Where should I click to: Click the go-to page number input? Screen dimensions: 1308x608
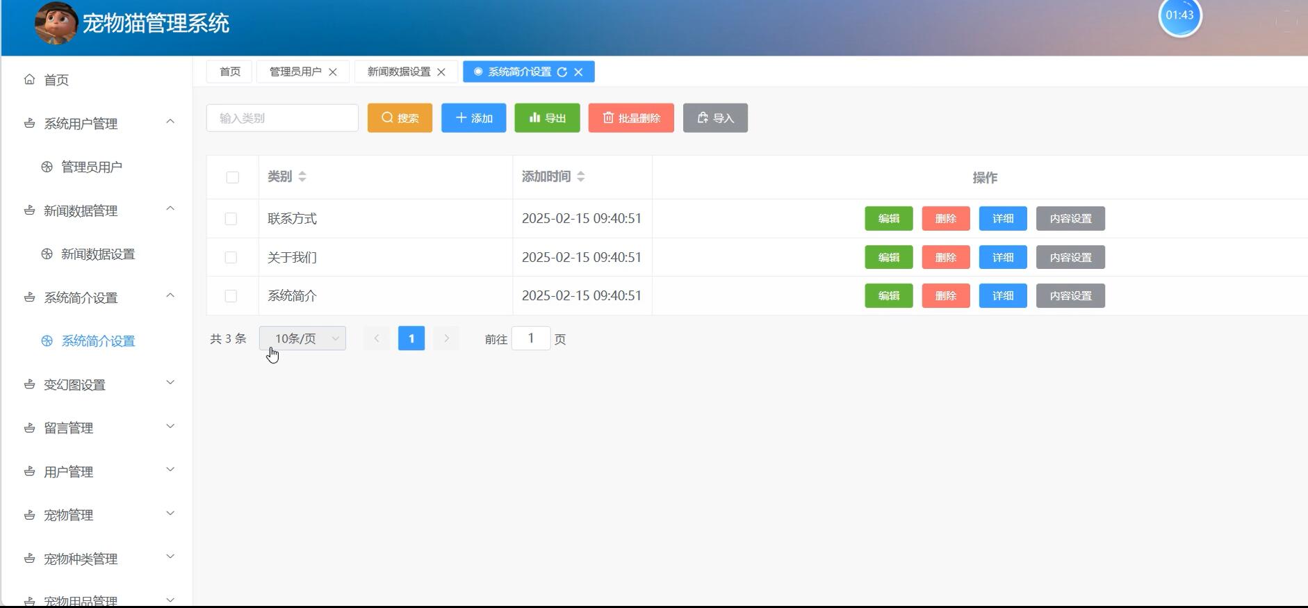pyautogui.click(x=531, y=338)
